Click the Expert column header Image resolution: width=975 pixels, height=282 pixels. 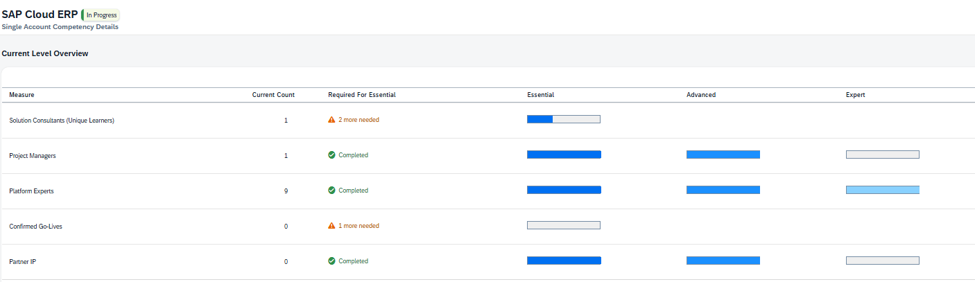(x=855, y=95)
